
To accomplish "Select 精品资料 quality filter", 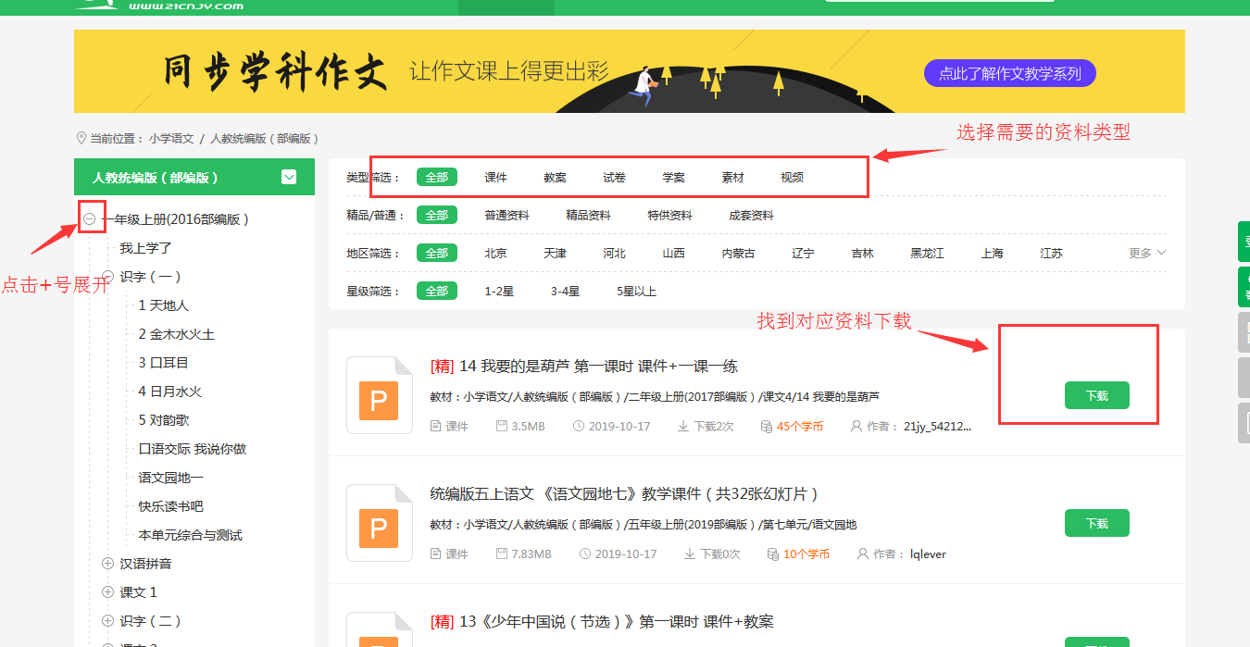I will [588, 216].
